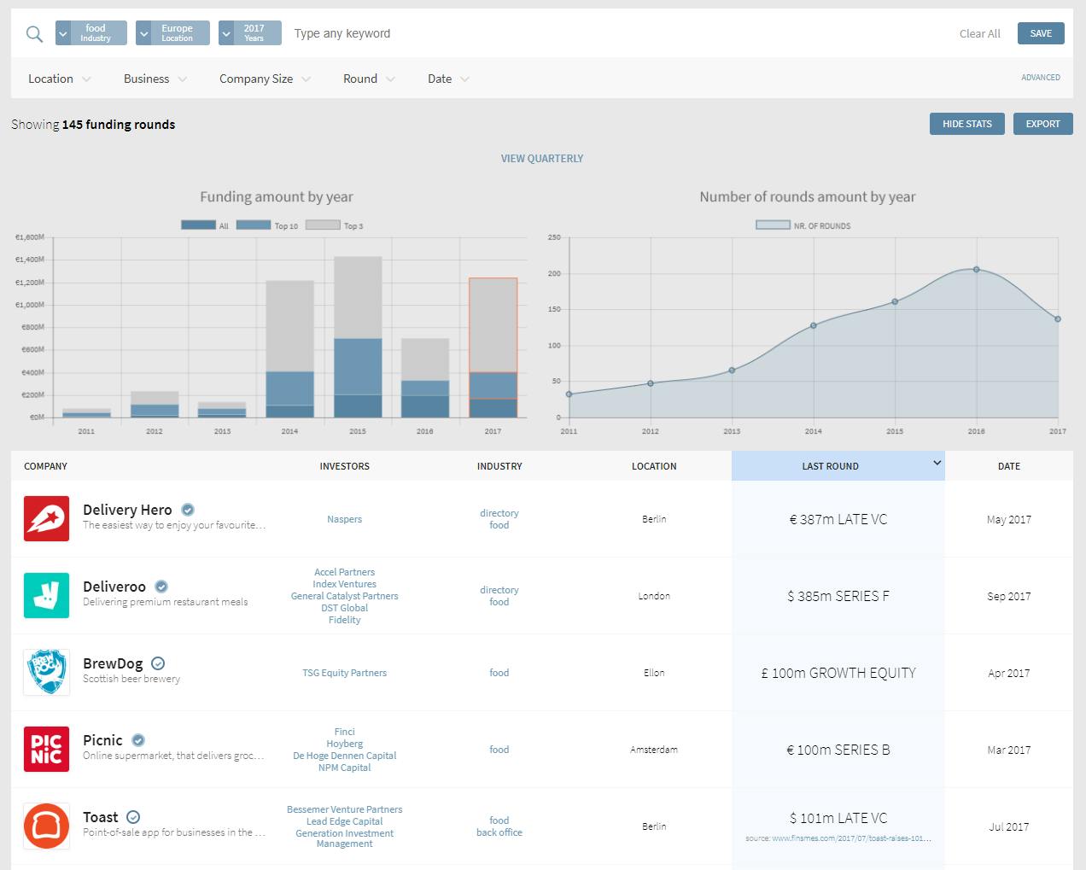The image size is (1086, 870).
Task: Click the Company column header
Action: 45,466
